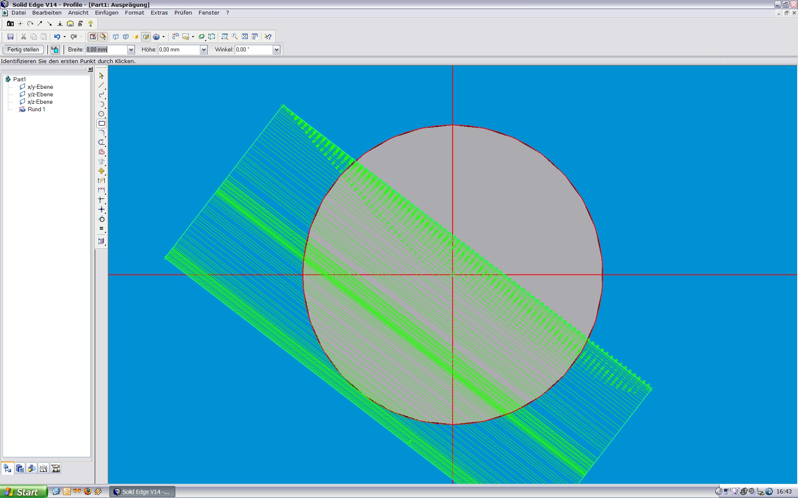
Task: Switch display to wireframe outline
Action: (x=116, y=37)
